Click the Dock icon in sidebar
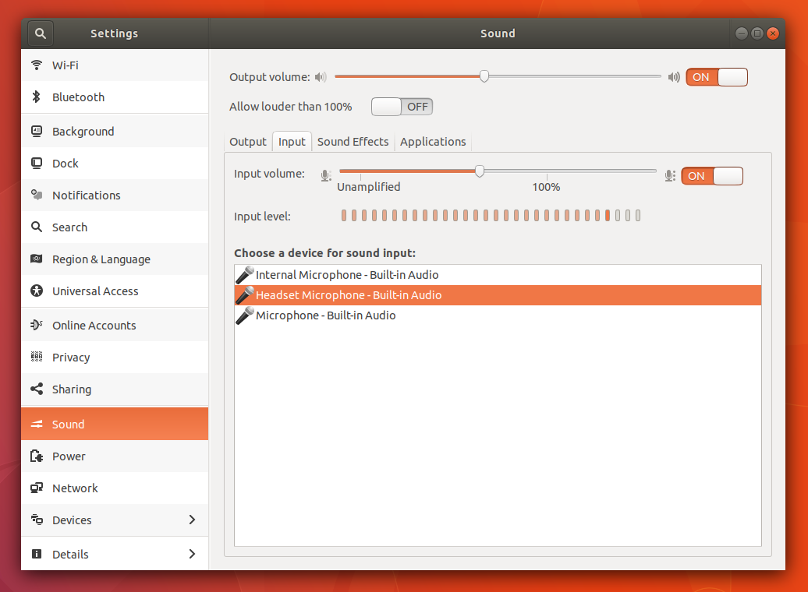The width and height of the screenshot is (808, 592). tap(37, 163)
